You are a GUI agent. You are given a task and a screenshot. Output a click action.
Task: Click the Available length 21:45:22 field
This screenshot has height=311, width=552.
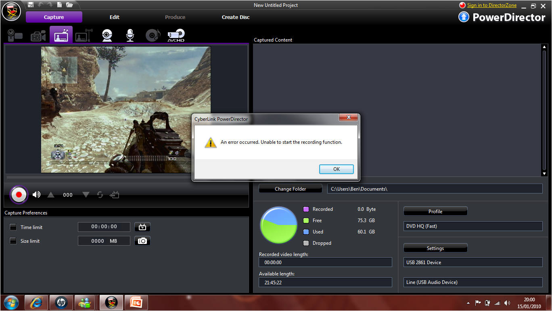(325, 282)
